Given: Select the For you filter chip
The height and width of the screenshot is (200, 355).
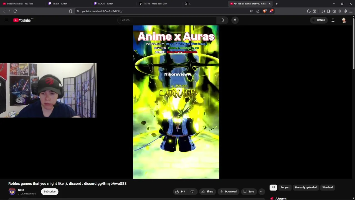Looking at the screenshot, I should coord(285,187).
